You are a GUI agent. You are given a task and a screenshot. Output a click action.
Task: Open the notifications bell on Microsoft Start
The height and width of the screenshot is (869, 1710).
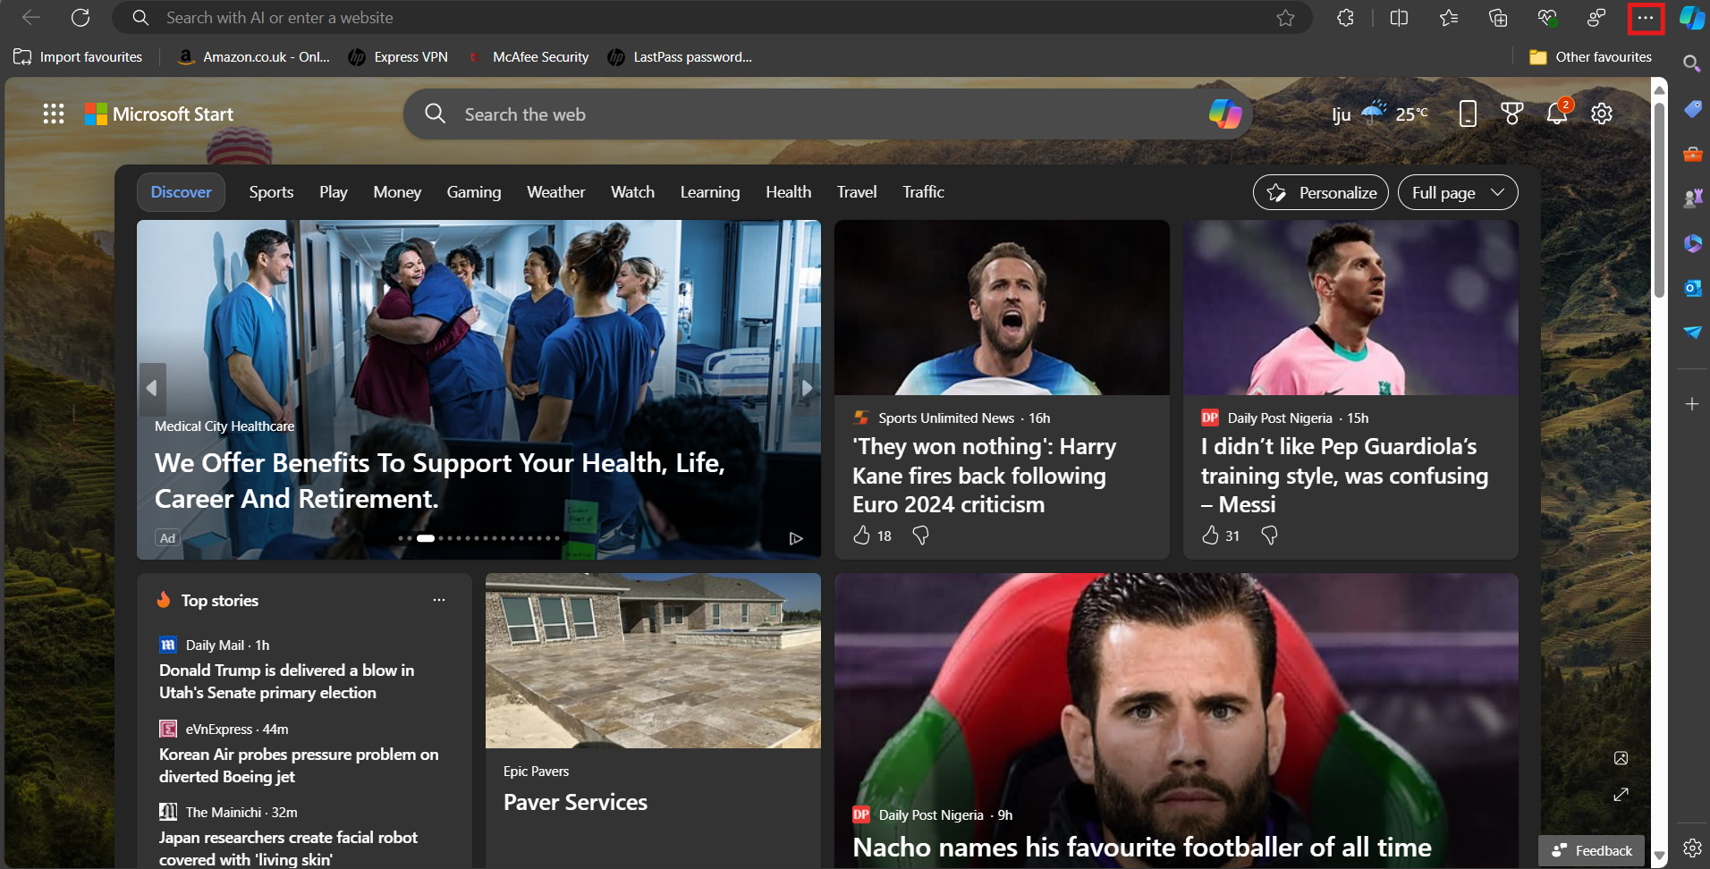click(x=1558, y=114)
